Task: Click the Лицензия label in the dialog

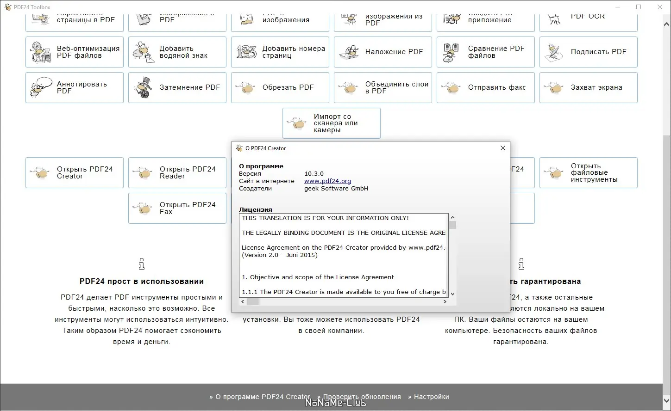Action: click(256, 210)
